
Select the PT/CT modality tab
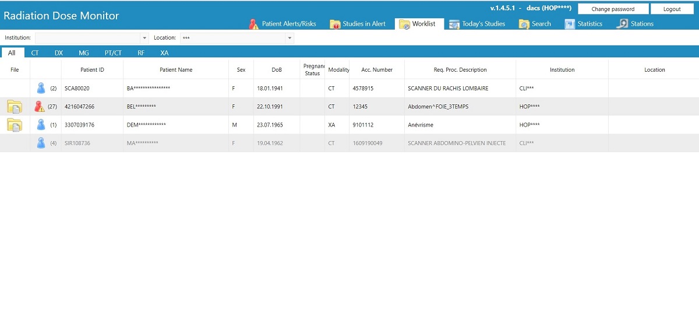coord(113,52)
